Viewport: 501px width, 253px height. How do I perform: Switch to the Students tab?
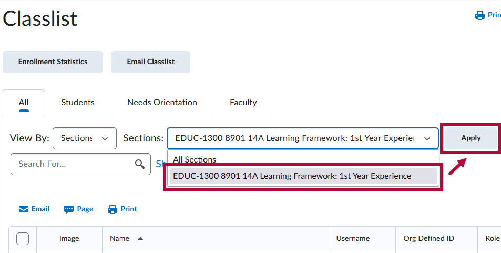point(78,103)
